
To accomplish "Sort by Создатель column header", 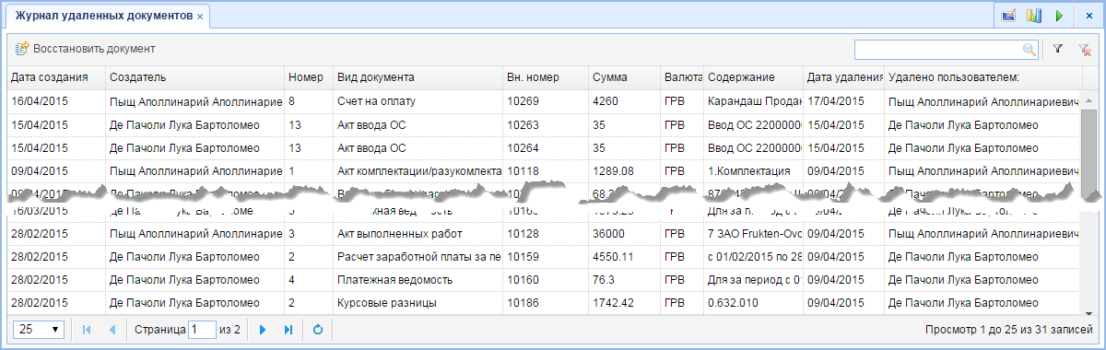I will pyautogui.click(x=194, y=77).
